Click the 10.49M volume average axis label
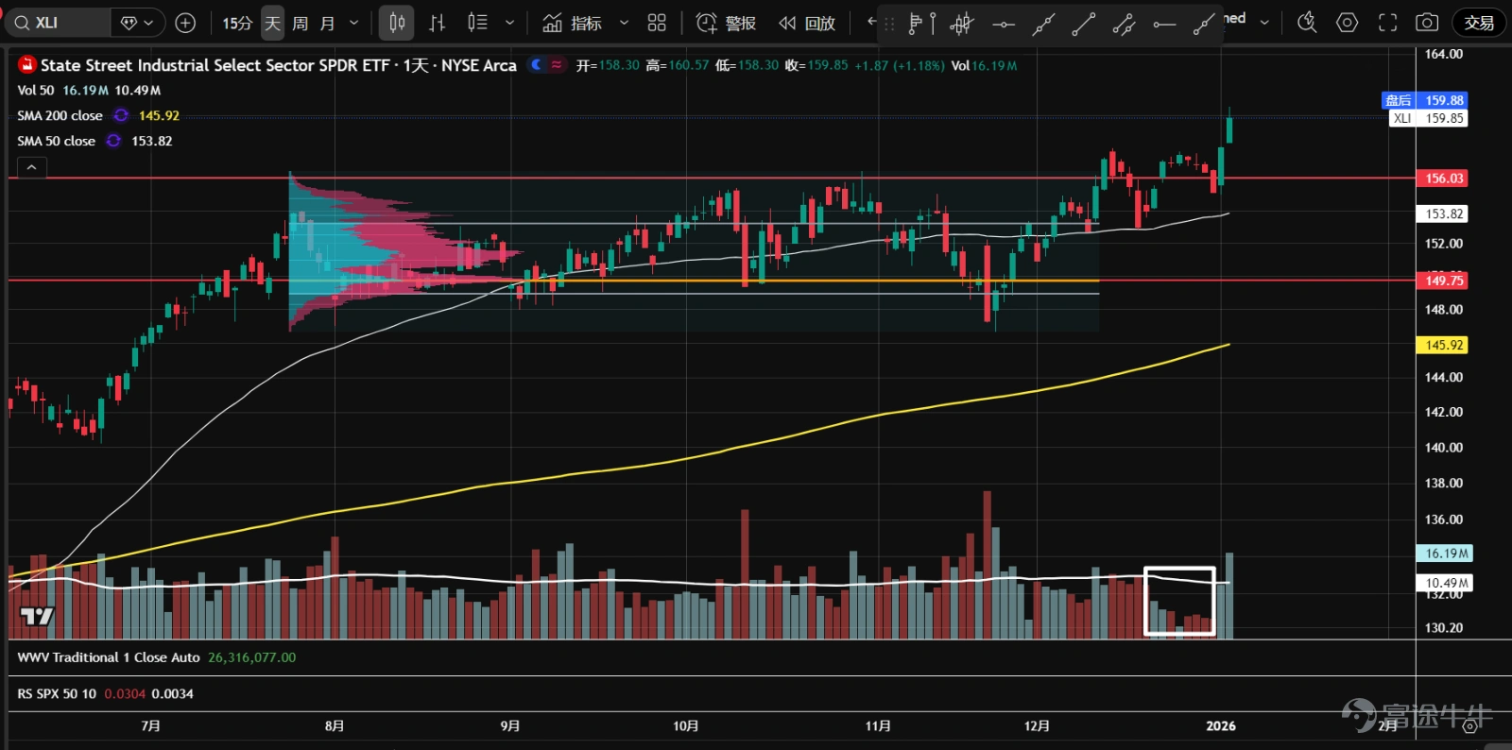This screenshot has height=750, width=1512. tap(1445, 583)
